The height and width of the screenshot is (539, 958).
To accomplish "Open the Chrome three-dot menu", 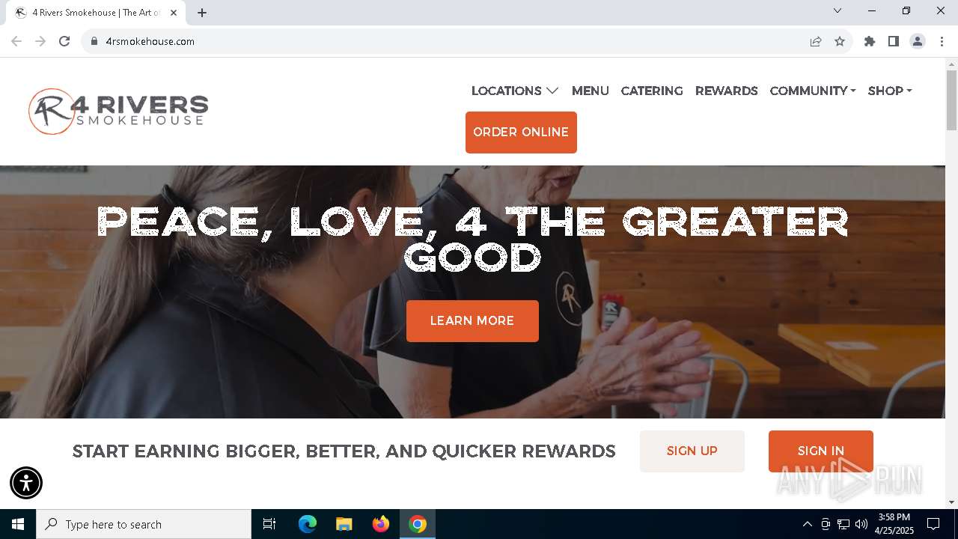I will [942, 41].
